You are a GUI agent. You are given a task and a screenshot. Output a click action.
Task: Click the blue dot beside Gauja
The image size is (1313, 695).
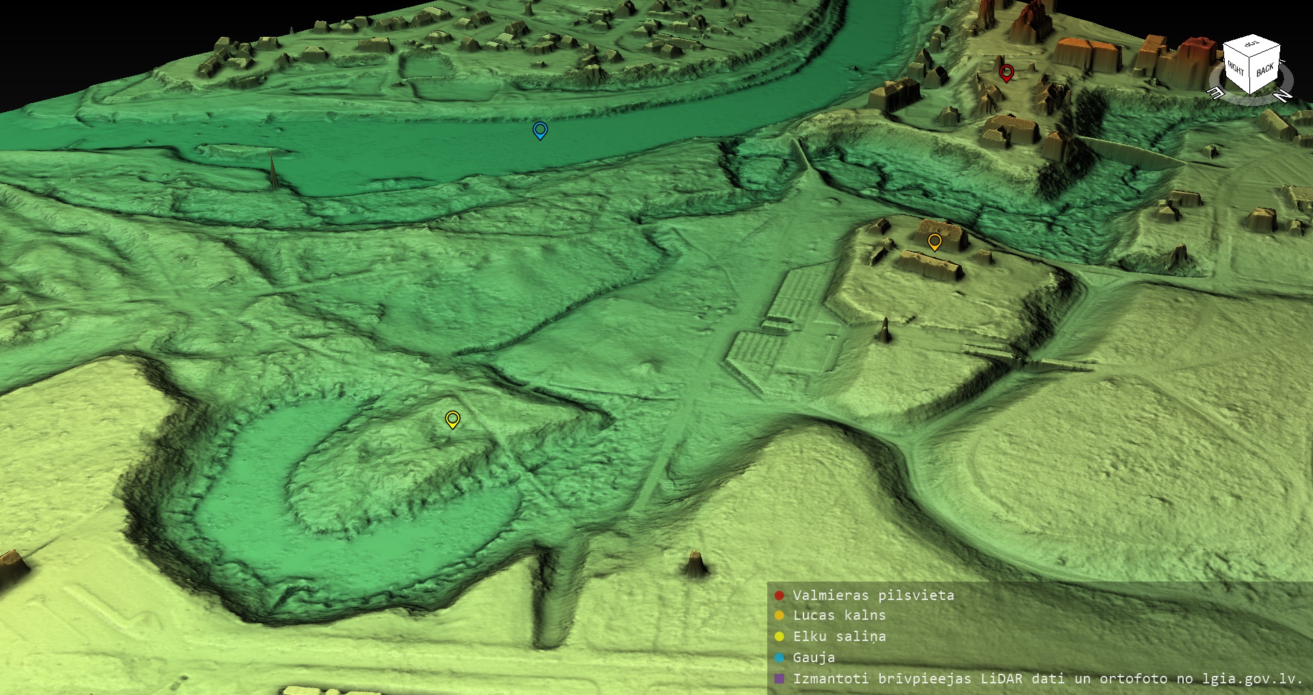point(779,657)
